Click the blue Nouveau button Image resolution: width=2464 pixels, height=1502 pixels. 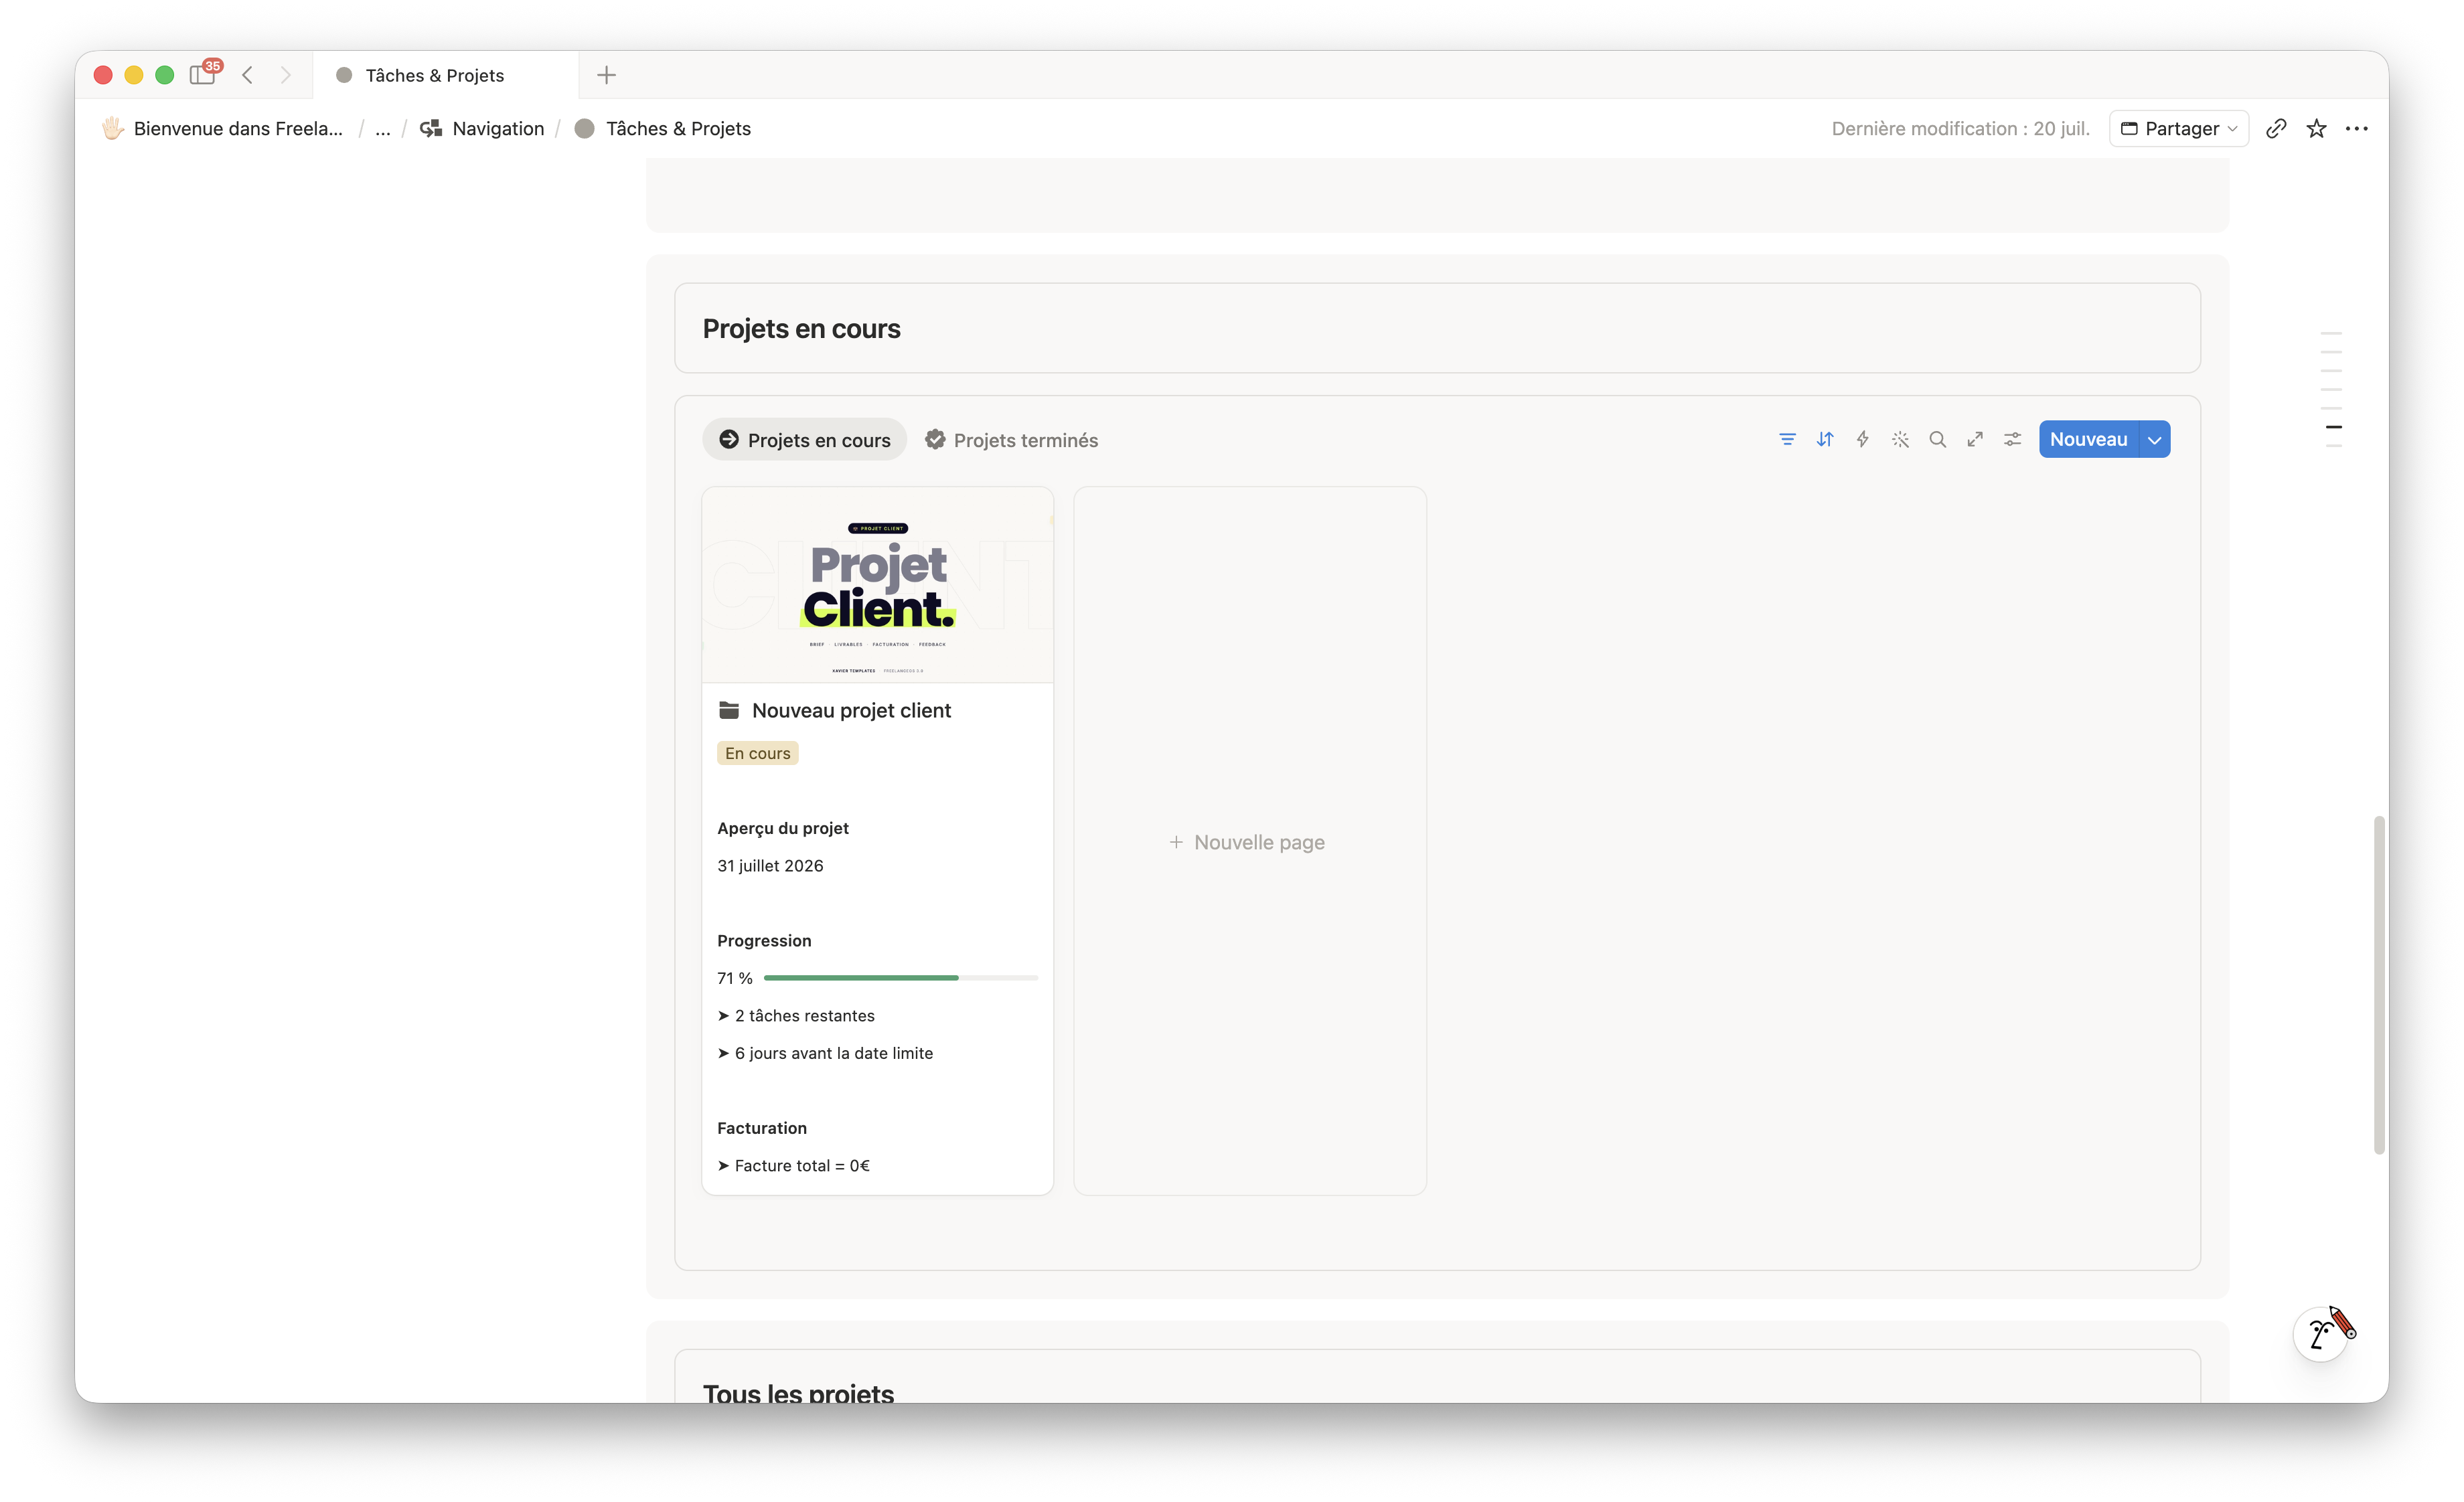(x=2088, y=440)
